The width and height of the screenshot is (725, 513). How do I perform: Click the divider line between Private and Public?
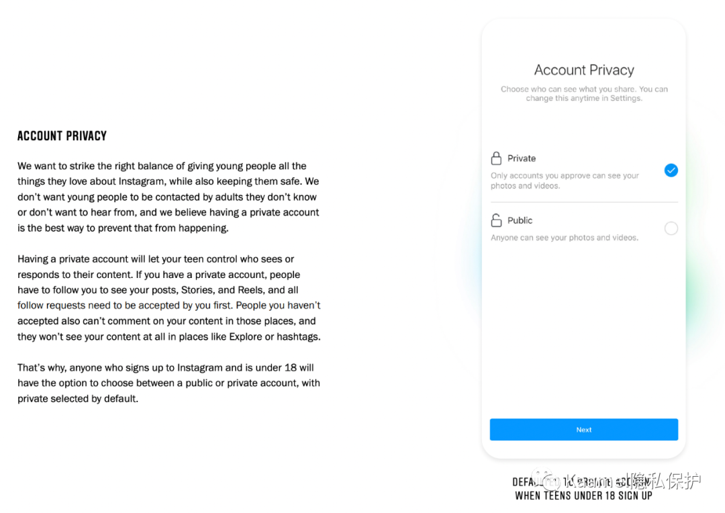(x=584, y=202)
